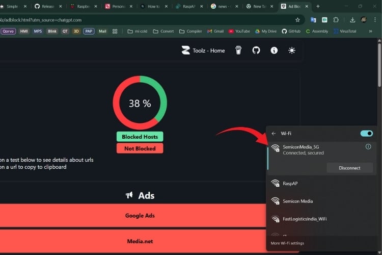
Task: Expand the Convert bookmark folder
Action: 163,31
